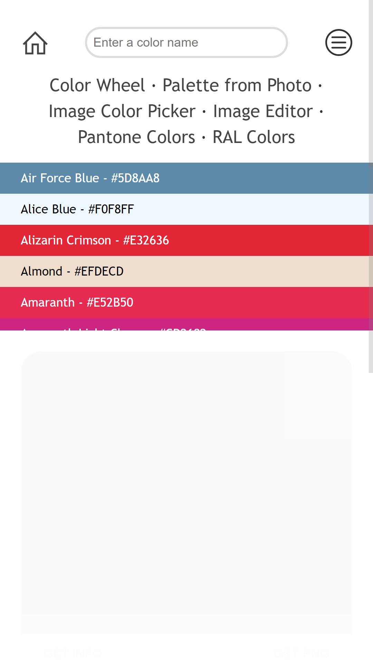Click the faint GET INFO button
The width and height of the screenshot is (373, 663).
(73, 653)
